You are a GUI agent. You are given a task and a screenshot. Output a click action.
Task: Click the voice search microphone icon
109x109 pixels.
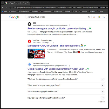(x=94, y=17)
